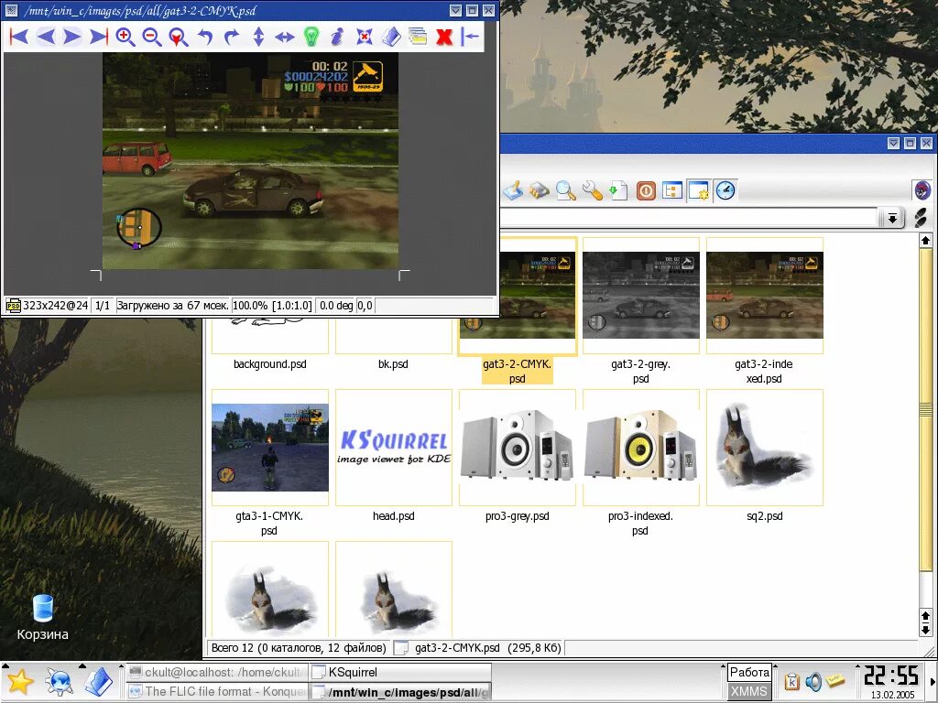Screen dimensions: 938x703
Task: Shade the file browser window using the chevron
Action: pos(892,144)
